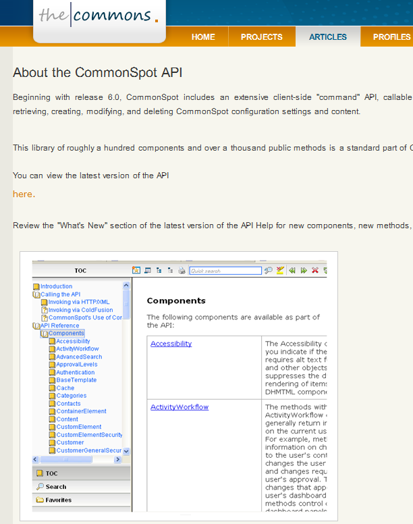Click the magnifier quick search icon

(268, 270)
